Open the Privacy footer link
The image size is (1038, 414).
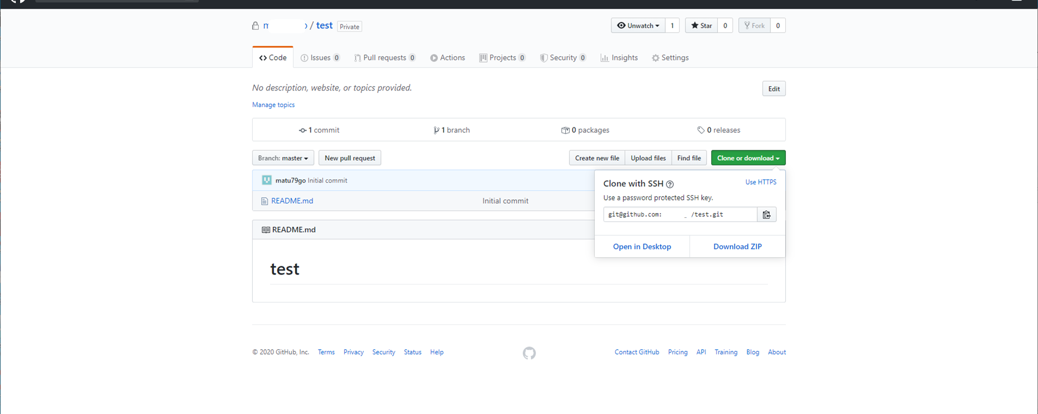pyautogui.click(x=353, y=352)
